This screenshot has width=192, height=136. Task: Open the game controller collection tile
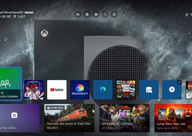click(149, 90)
